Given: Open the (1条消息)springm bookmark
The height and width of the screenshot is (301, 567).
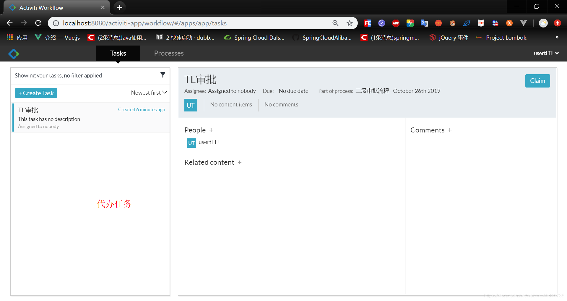Looking at the screenshot, I should (x=390, y=38).
